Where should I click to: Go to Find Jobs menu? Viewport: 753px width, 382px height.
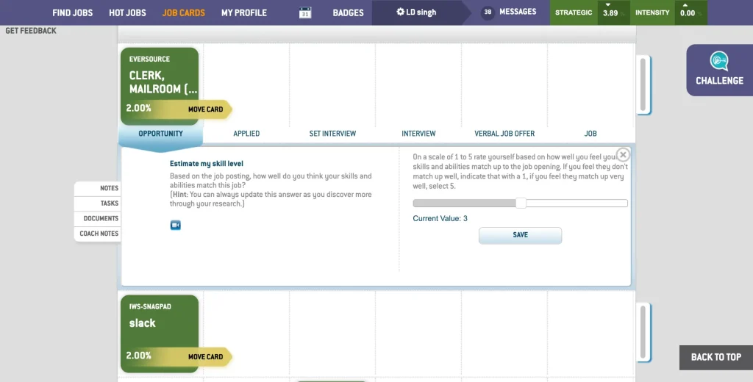tap(72, 12)
